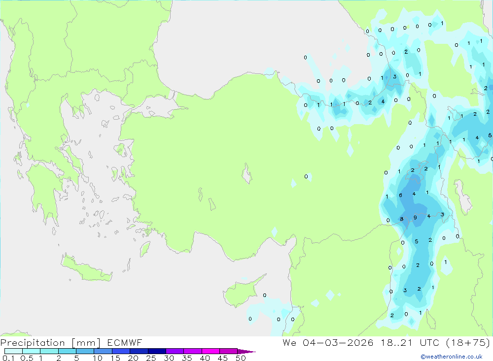Click the legend label '50'
Viewport: 493px width, 361px height.
(x=241, y=358)
